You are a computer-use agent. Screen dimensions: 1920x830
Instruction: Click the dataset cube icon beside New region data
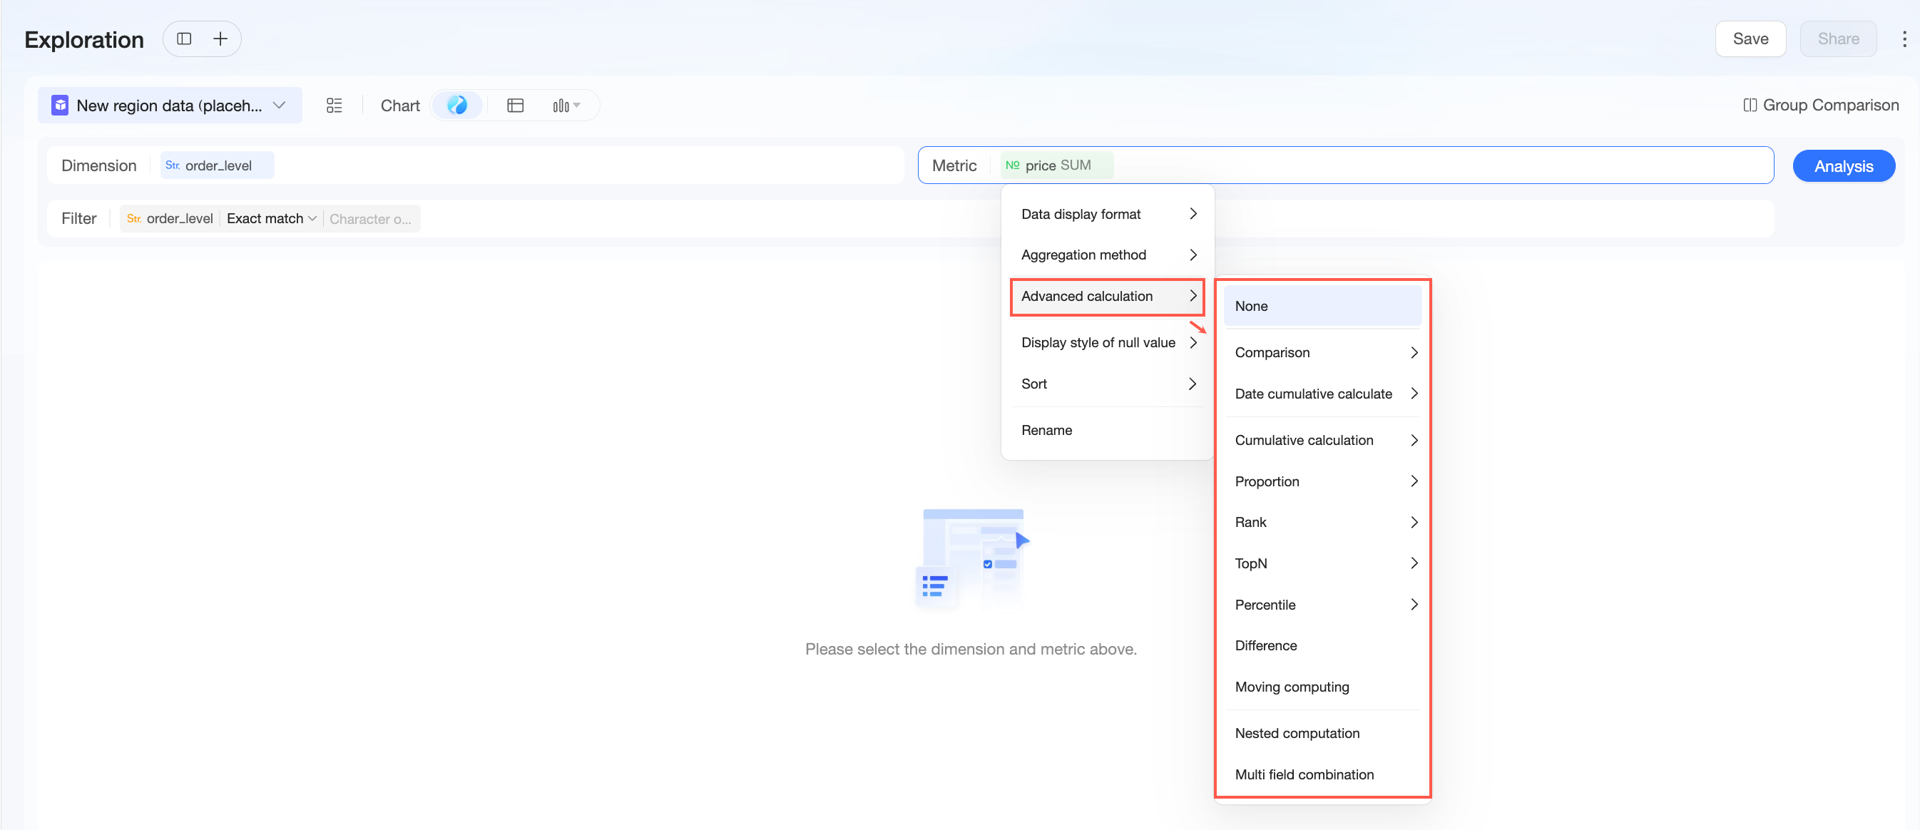(x=60, y=105)
